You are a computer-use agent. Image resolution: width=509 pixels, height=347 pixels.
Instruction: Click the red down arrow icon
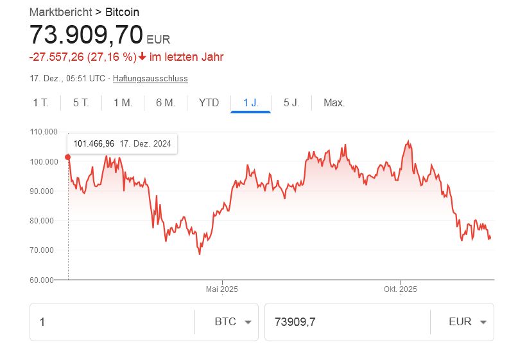(142, 57)
